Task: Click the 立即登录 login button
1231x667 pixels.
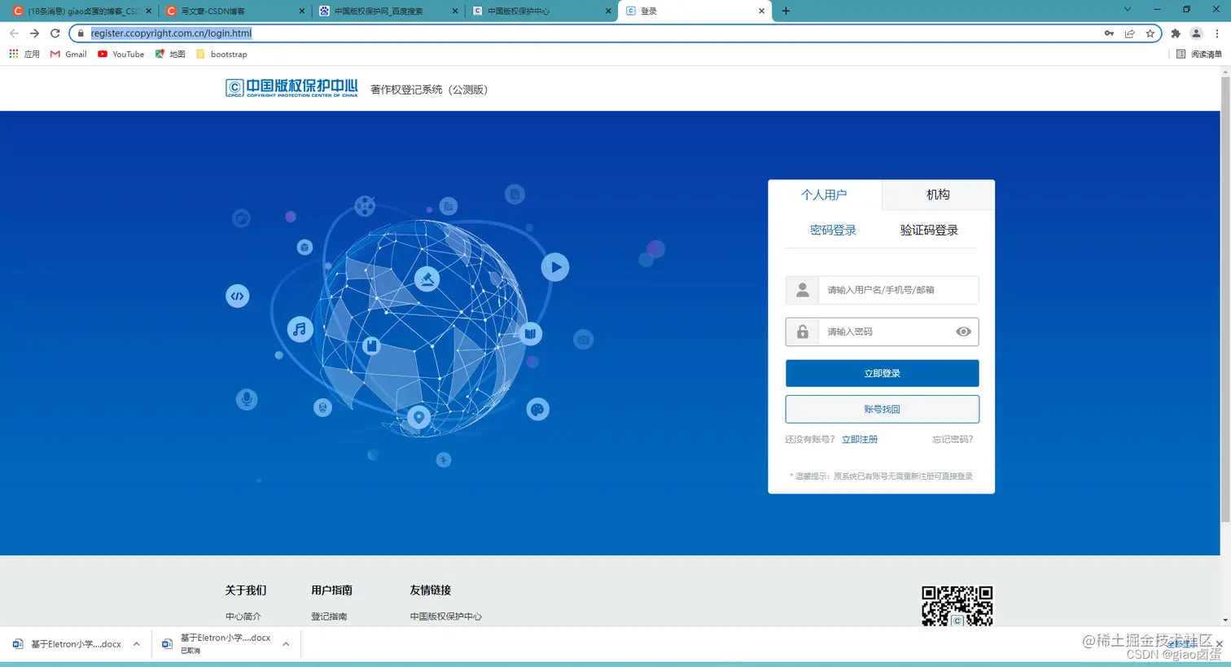Action: 882,372
